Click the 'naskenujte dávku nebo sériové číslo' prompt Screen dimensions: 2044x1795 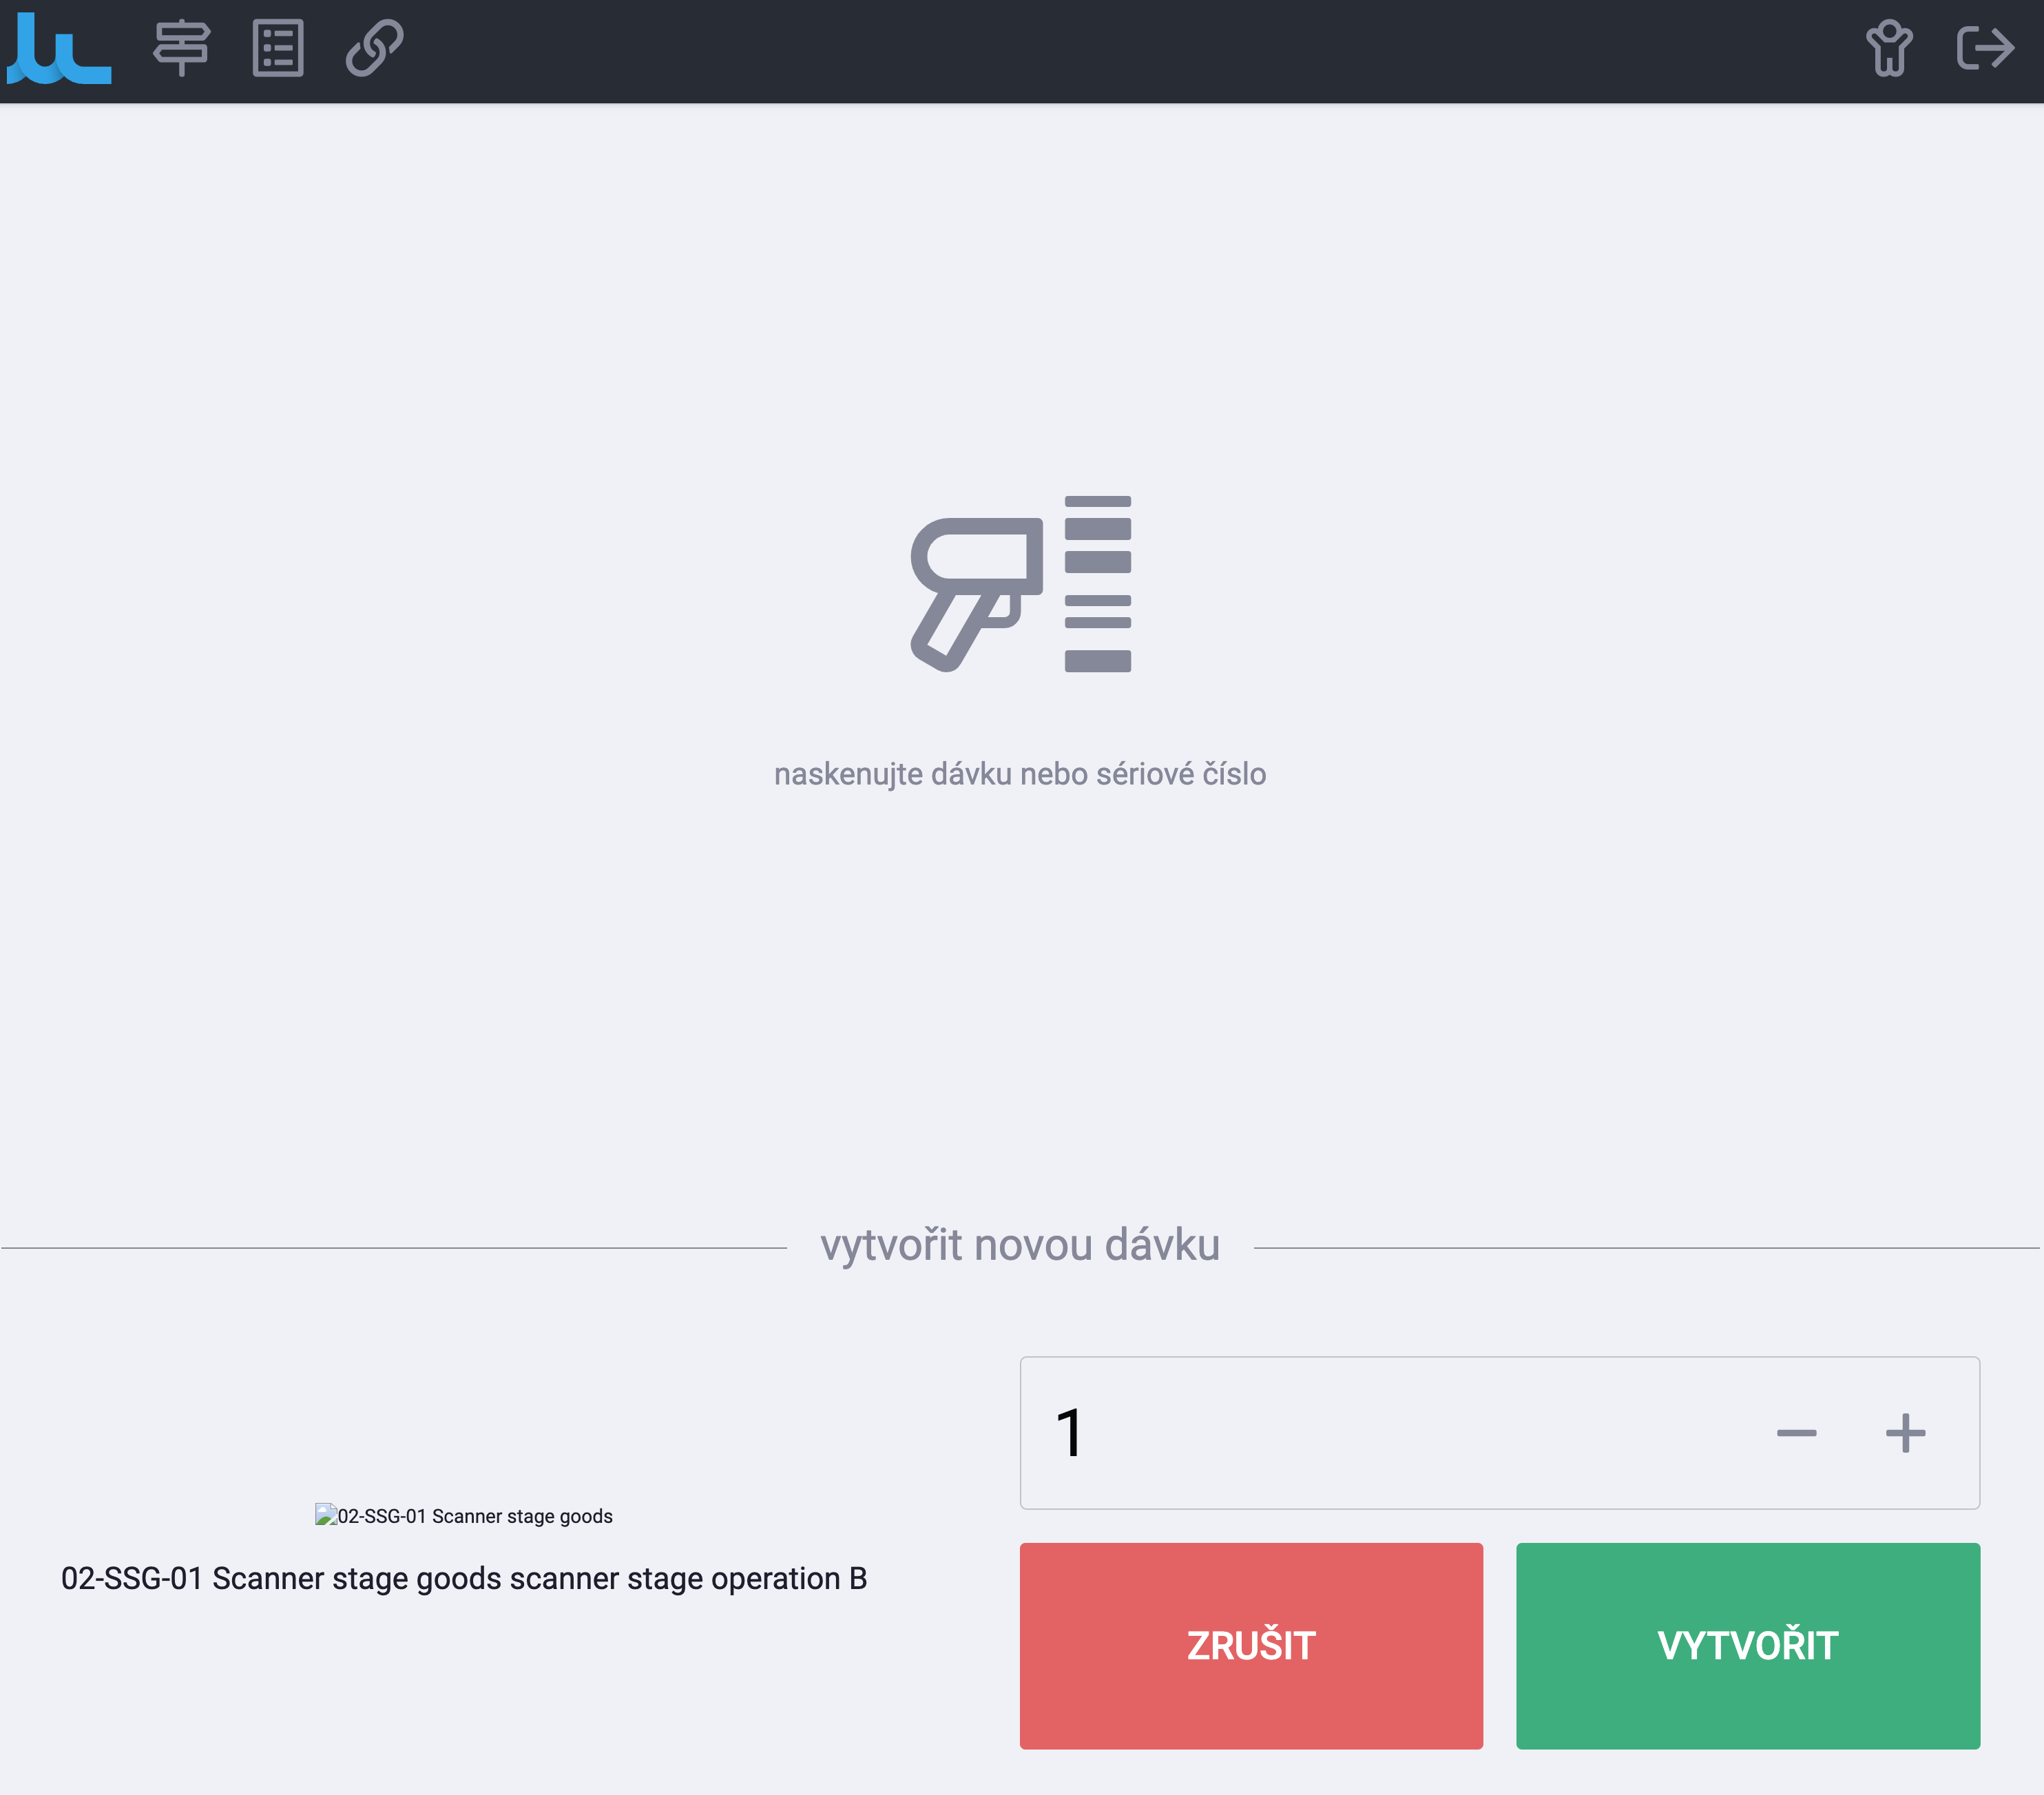[1020, 774]
